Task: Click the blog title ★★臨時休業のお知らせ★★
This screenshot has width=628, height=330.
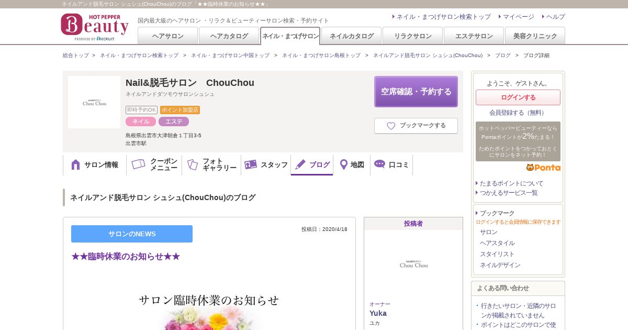Action: (126, 257)
